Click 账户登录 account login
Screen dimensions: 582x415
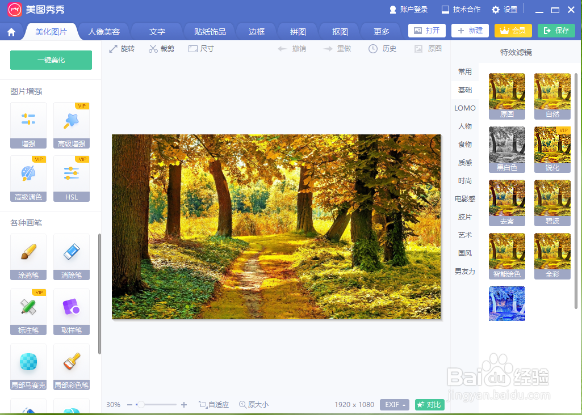pyautogui.click(x=408, y=10)
